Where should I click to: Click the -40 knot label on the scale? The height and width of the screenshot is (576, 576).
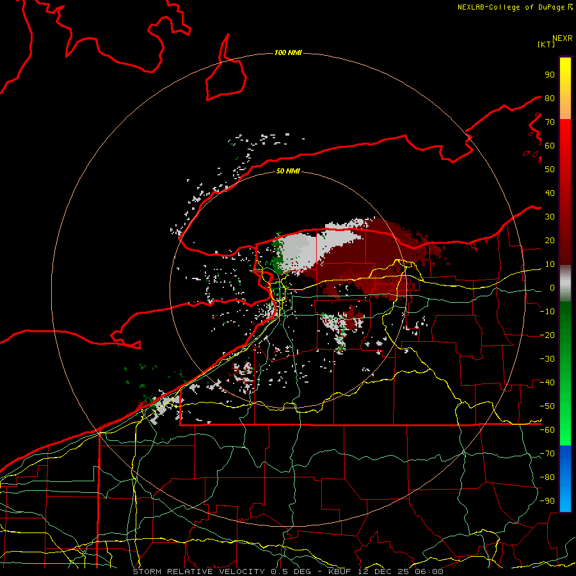(547, 383)
